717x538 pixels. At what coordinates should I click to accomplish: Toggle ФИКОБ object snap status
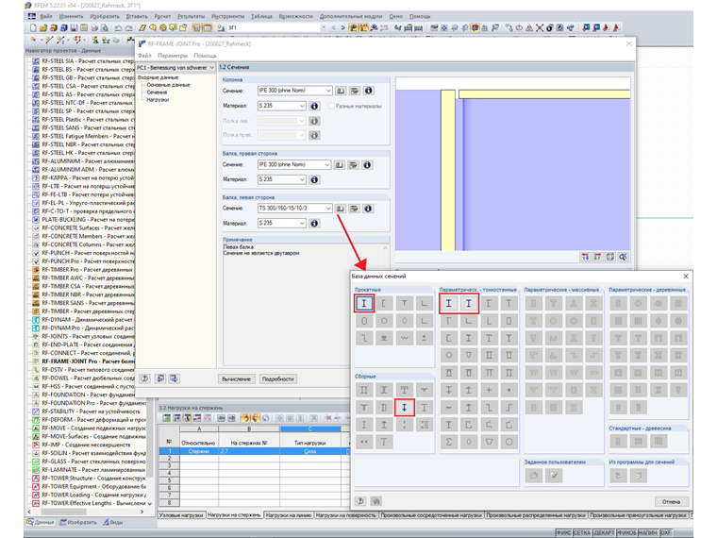(x=626, y=533)
